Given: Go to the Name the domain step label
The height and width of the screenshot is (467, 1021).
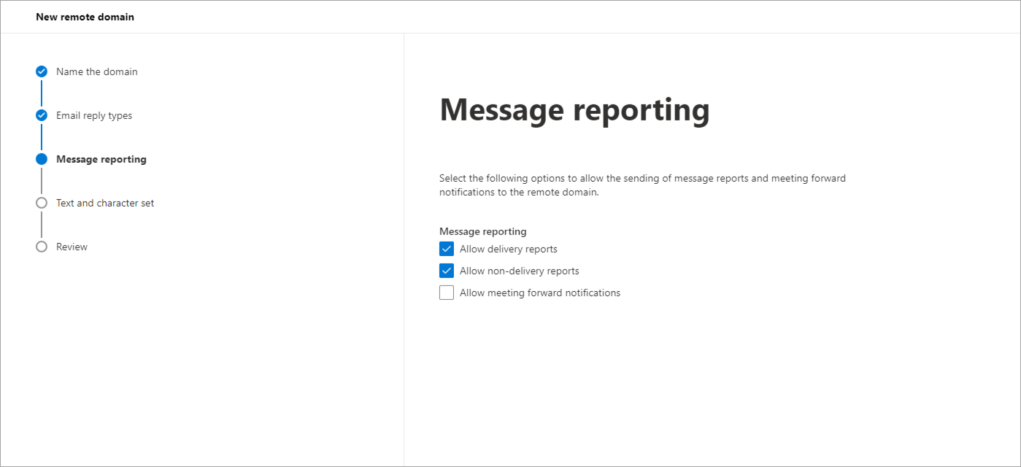Looking at the screenshot, I should [96, 72].
